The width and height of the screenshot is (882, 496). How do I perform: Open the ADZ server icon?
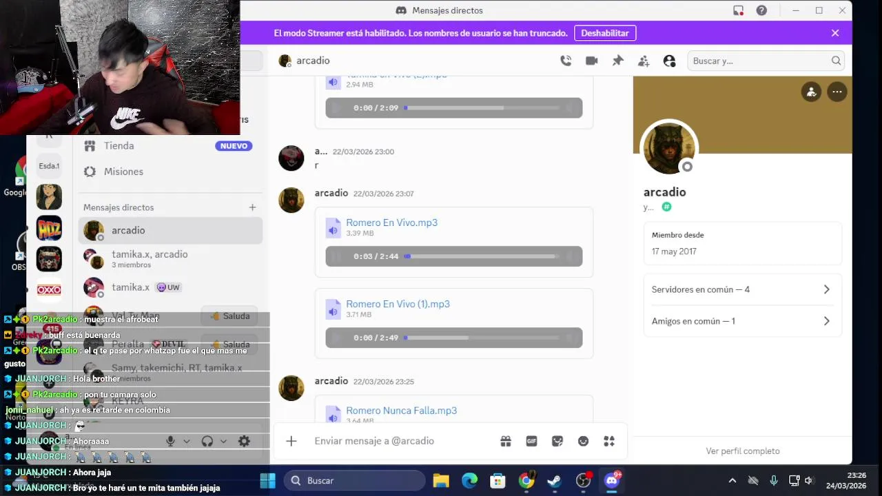pos(49,228)
